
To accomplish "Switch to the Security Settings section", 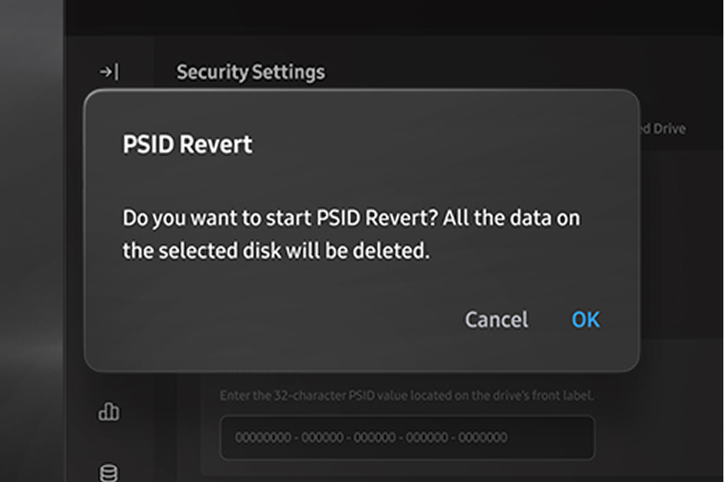I will click(x=250, y=72).
